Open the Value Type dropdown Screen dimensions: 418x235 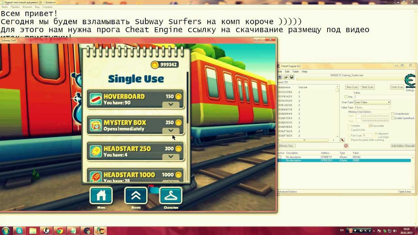click(372, 107)
